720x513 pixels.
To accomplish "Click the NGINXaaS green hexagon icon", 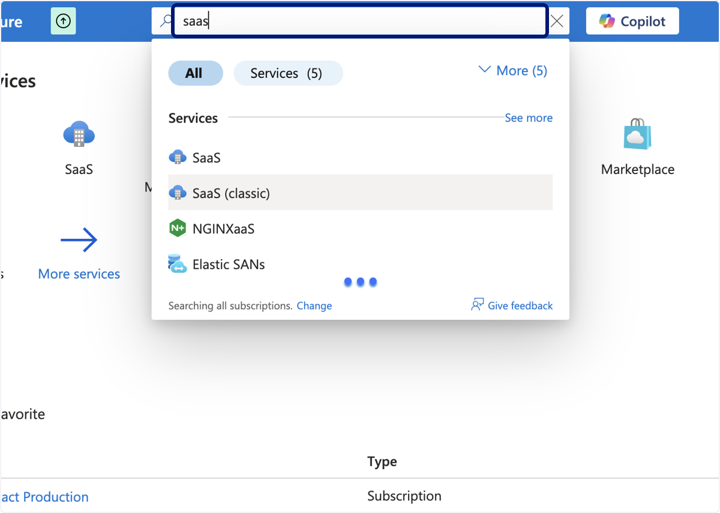I will 178,229.
